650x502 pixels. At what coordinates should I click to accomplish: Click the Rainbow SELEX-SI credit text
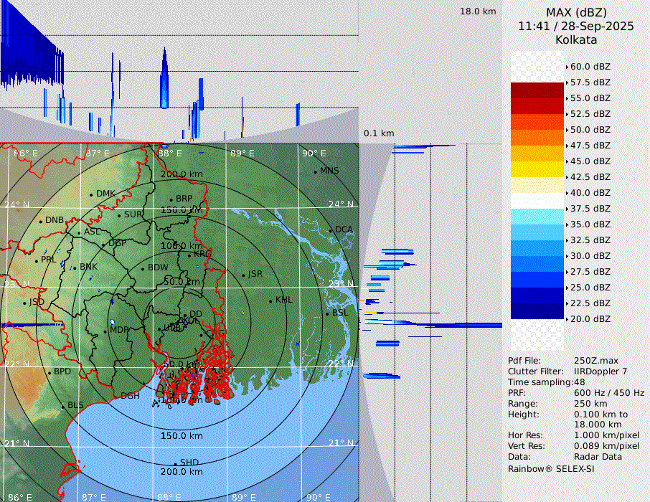click(x=551, y=469)
